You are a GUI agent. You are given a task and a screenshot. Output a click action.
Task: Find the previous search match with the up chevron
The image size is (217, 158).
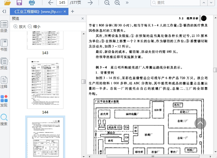[204, 3]
